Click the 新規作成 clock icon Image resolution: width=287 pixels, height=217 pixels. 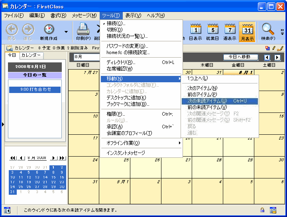49,29
